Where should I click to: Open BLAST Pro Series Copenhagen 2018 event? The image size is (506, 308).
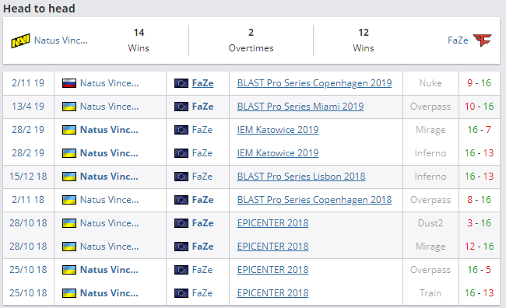[x=314, y=200]
